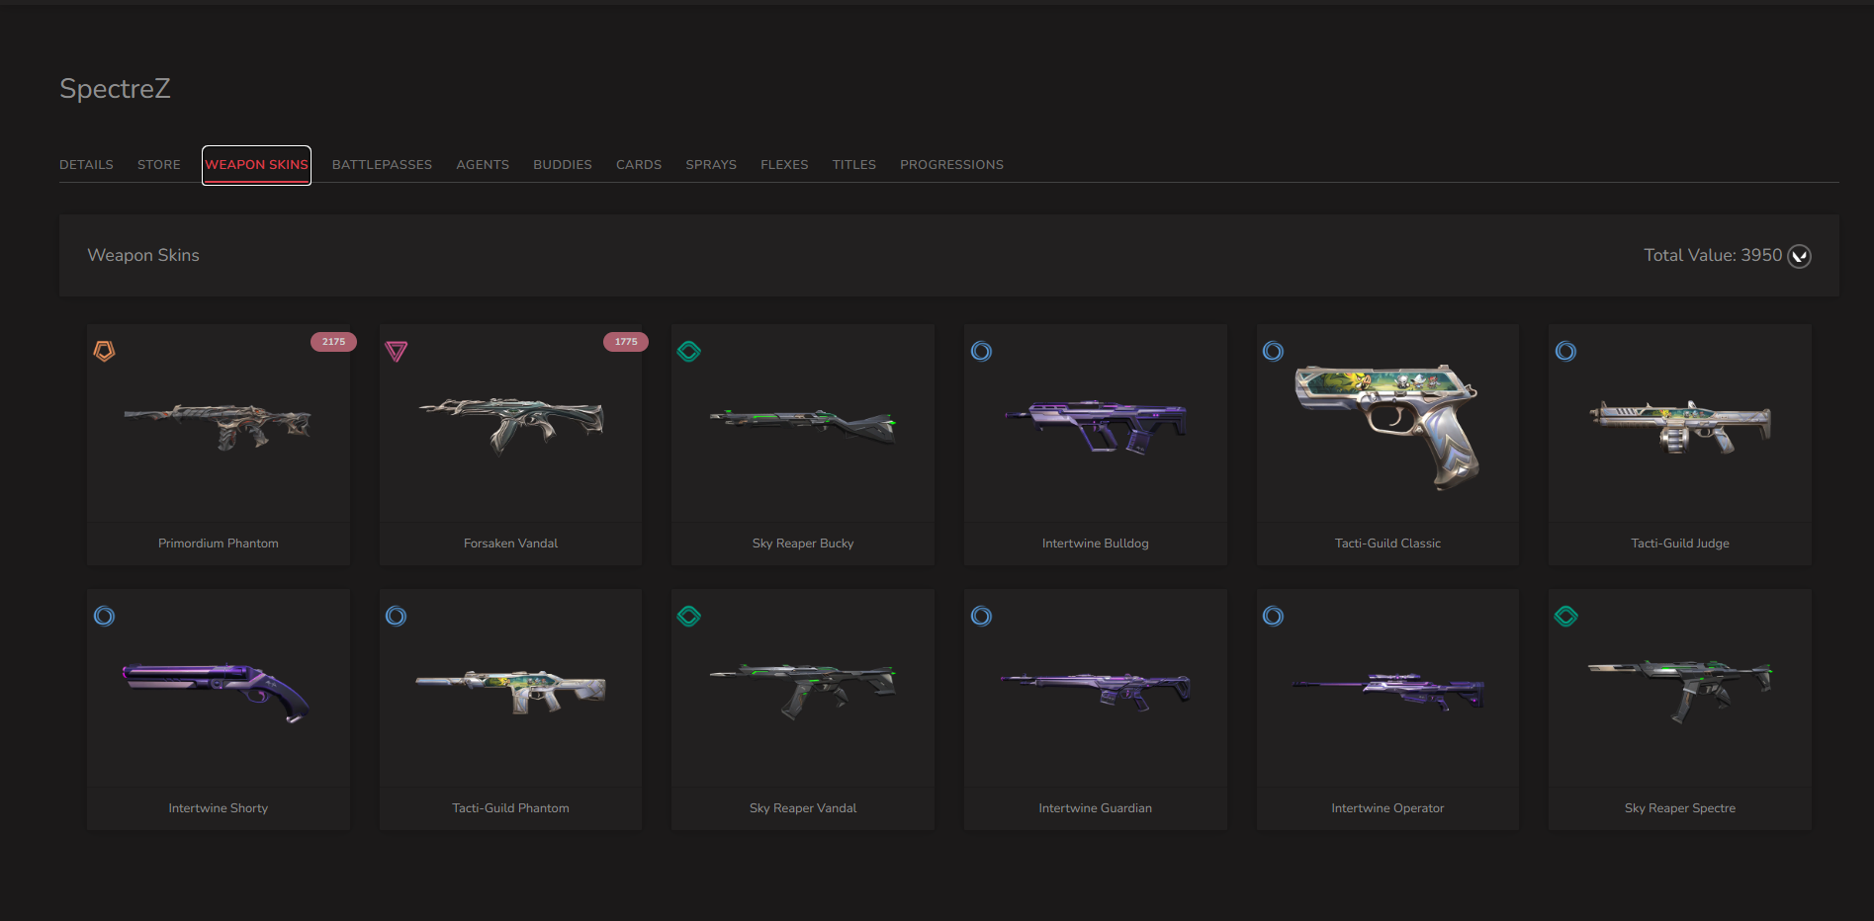Click the tier icon on Intertwine Operator card

pos(1274,617)
